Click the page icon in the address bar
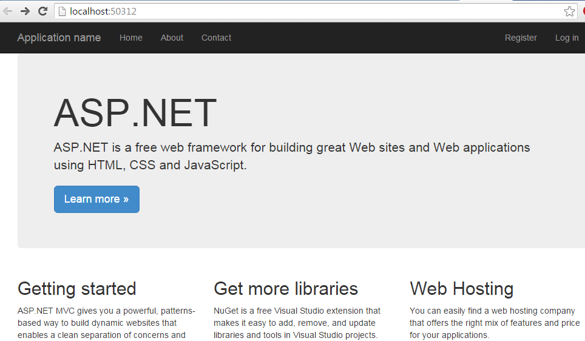585x341 pixels. point(63,11)
